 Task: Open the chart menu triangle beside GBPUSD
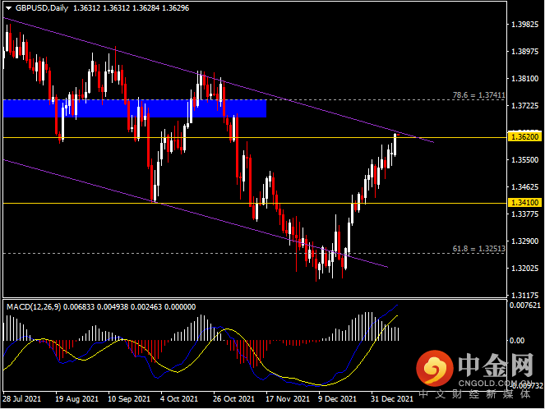pos(8,8)
